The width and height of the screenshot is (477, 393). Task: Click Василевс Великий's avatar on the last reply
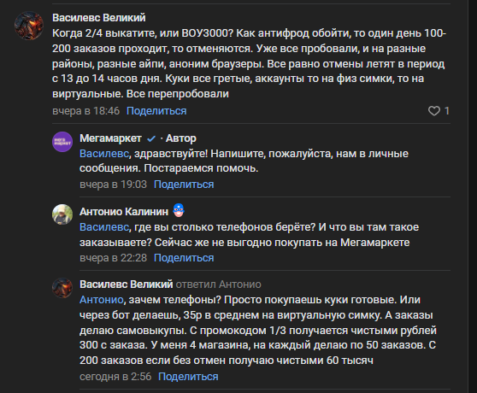click(62, 288)
